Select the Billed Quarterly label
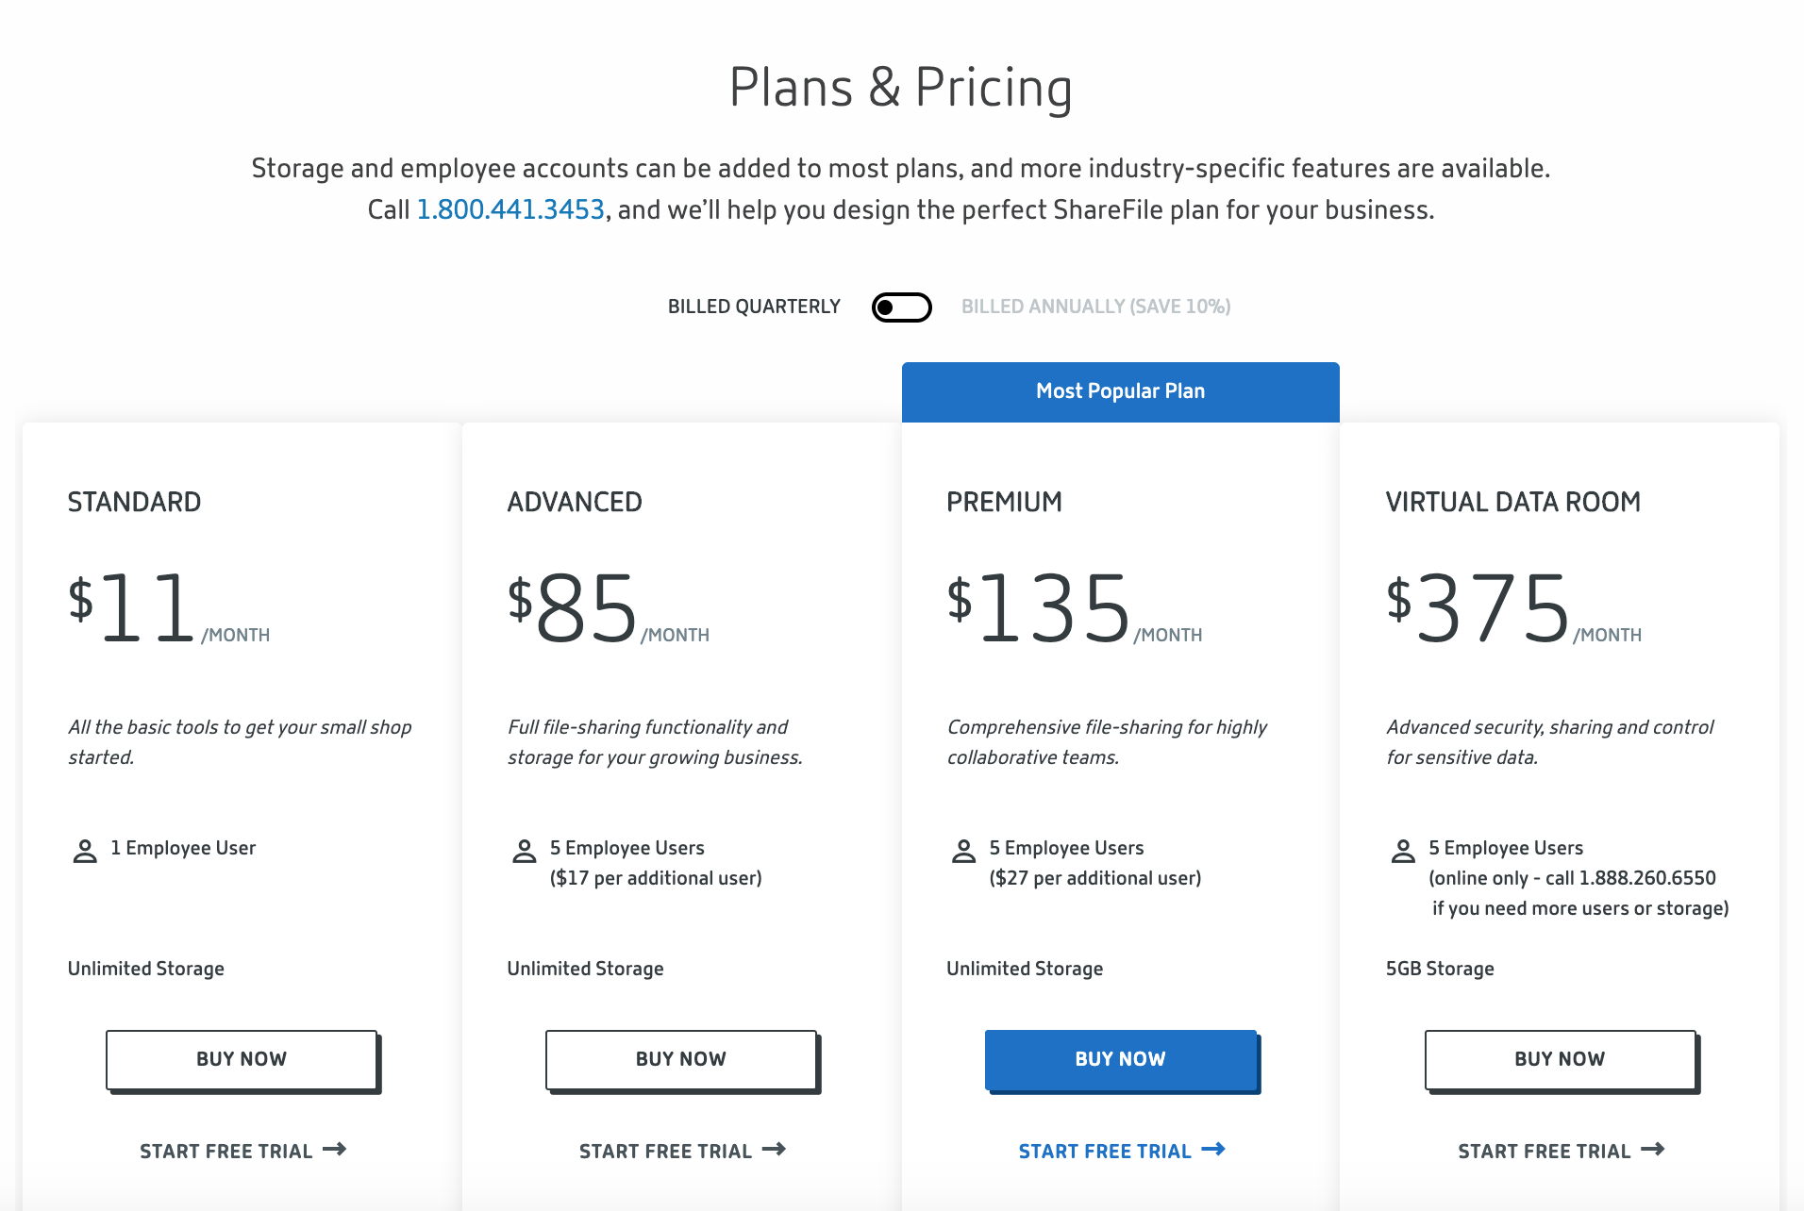This screenshot has height=1211, width=1804. 754,307
